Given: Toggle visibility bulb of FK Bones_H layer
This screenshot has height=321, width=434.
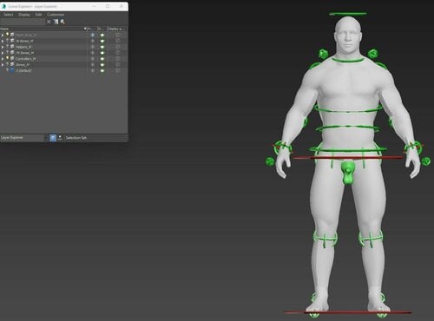Looking at the screenshot, I should click(x=8, y=53).
